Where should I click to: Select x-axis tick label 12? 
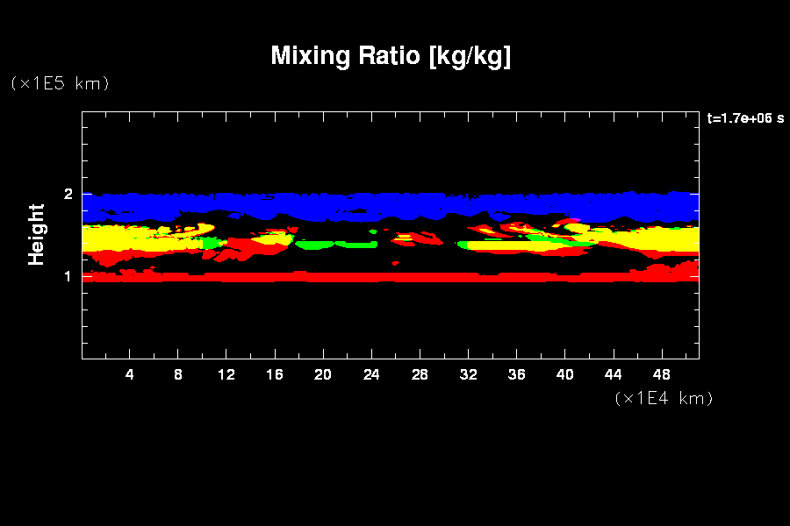[226, 374]
